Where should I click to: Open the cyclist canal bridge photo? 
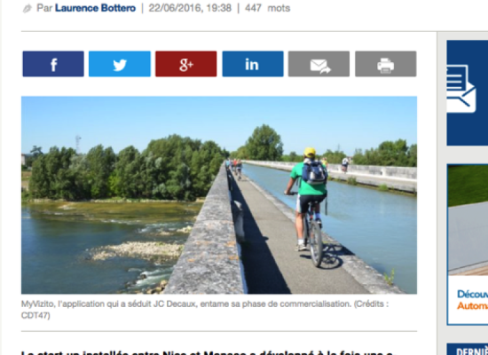click(219, 195)
